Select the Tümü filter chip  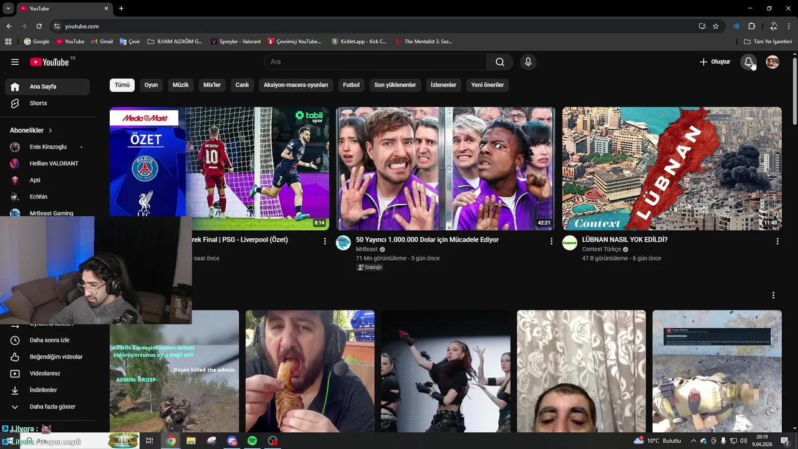[122, 85]
